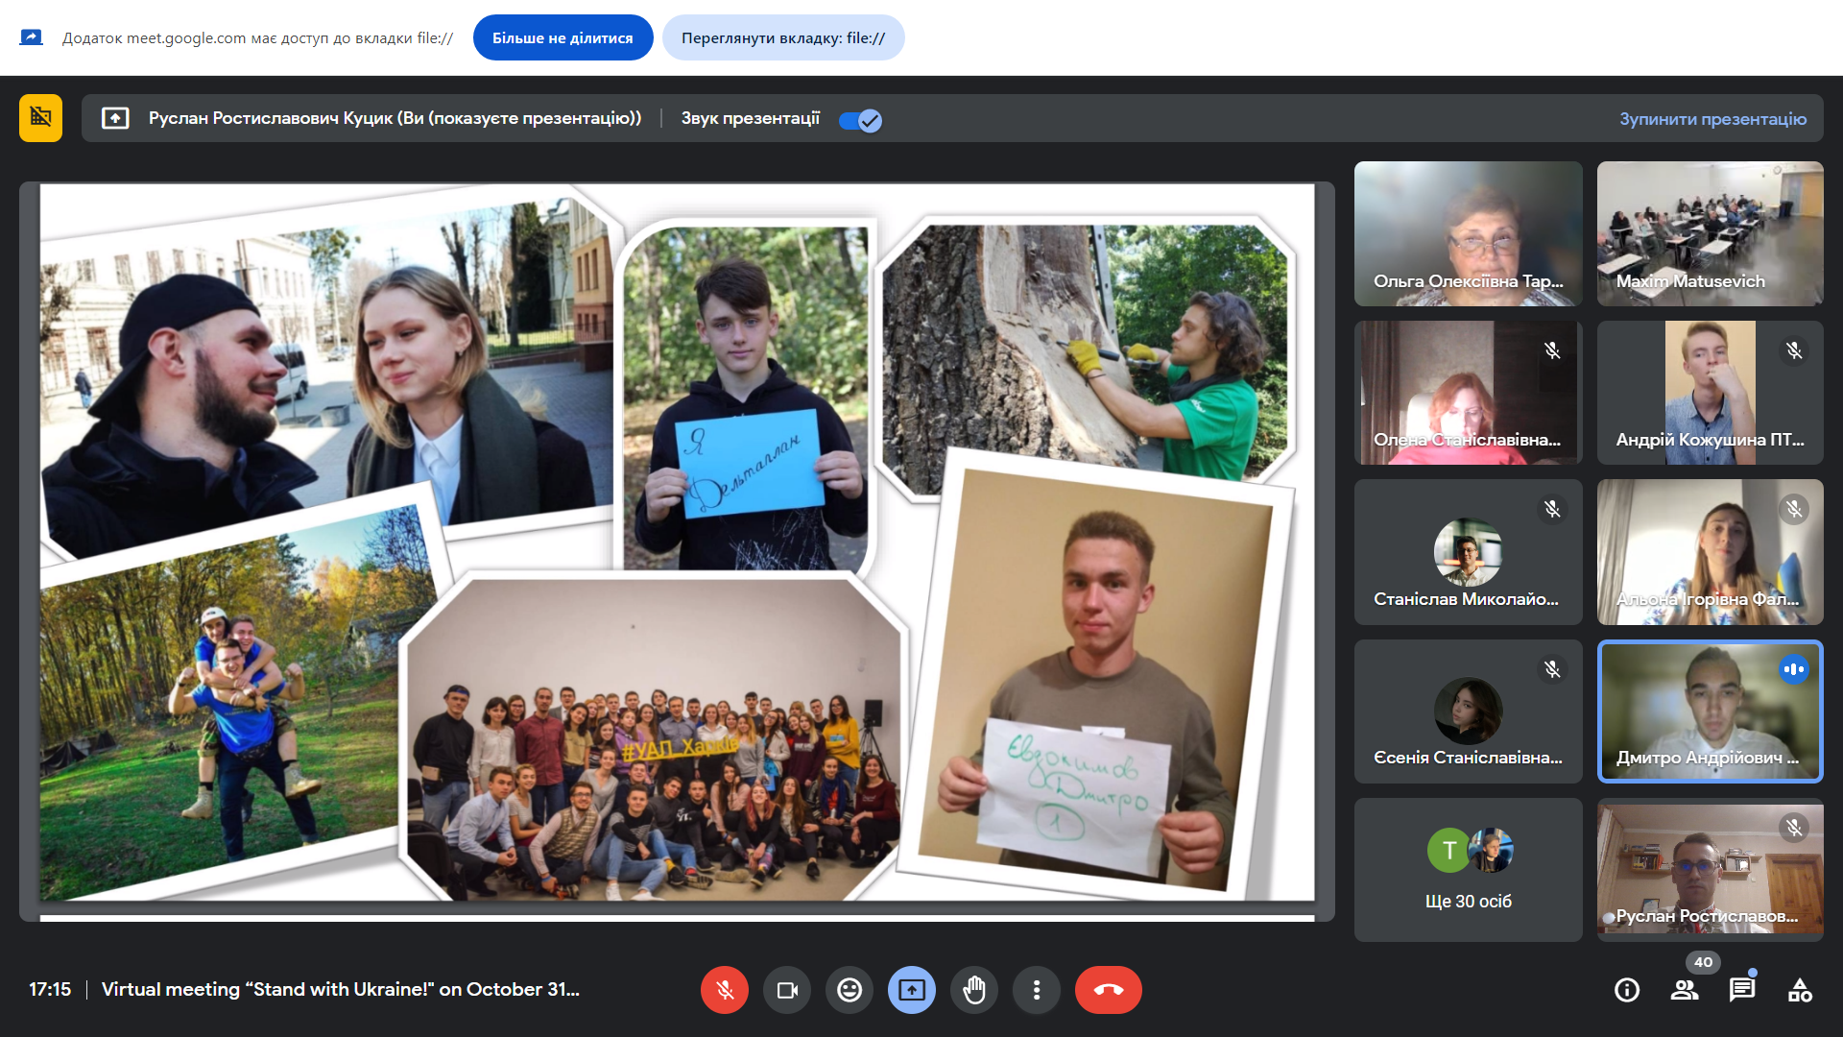The image size is (1843, 1037).
Task: Select Maxim Matusevich video tile
Action: (1710, 233)
